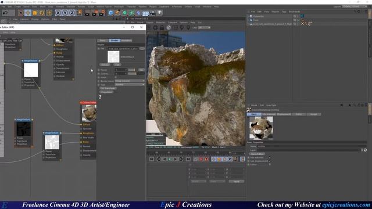The width and height of the screenshot is (372, 209).
Task: Click the render region icon in Live Viewer
Action: pos(176,28)
